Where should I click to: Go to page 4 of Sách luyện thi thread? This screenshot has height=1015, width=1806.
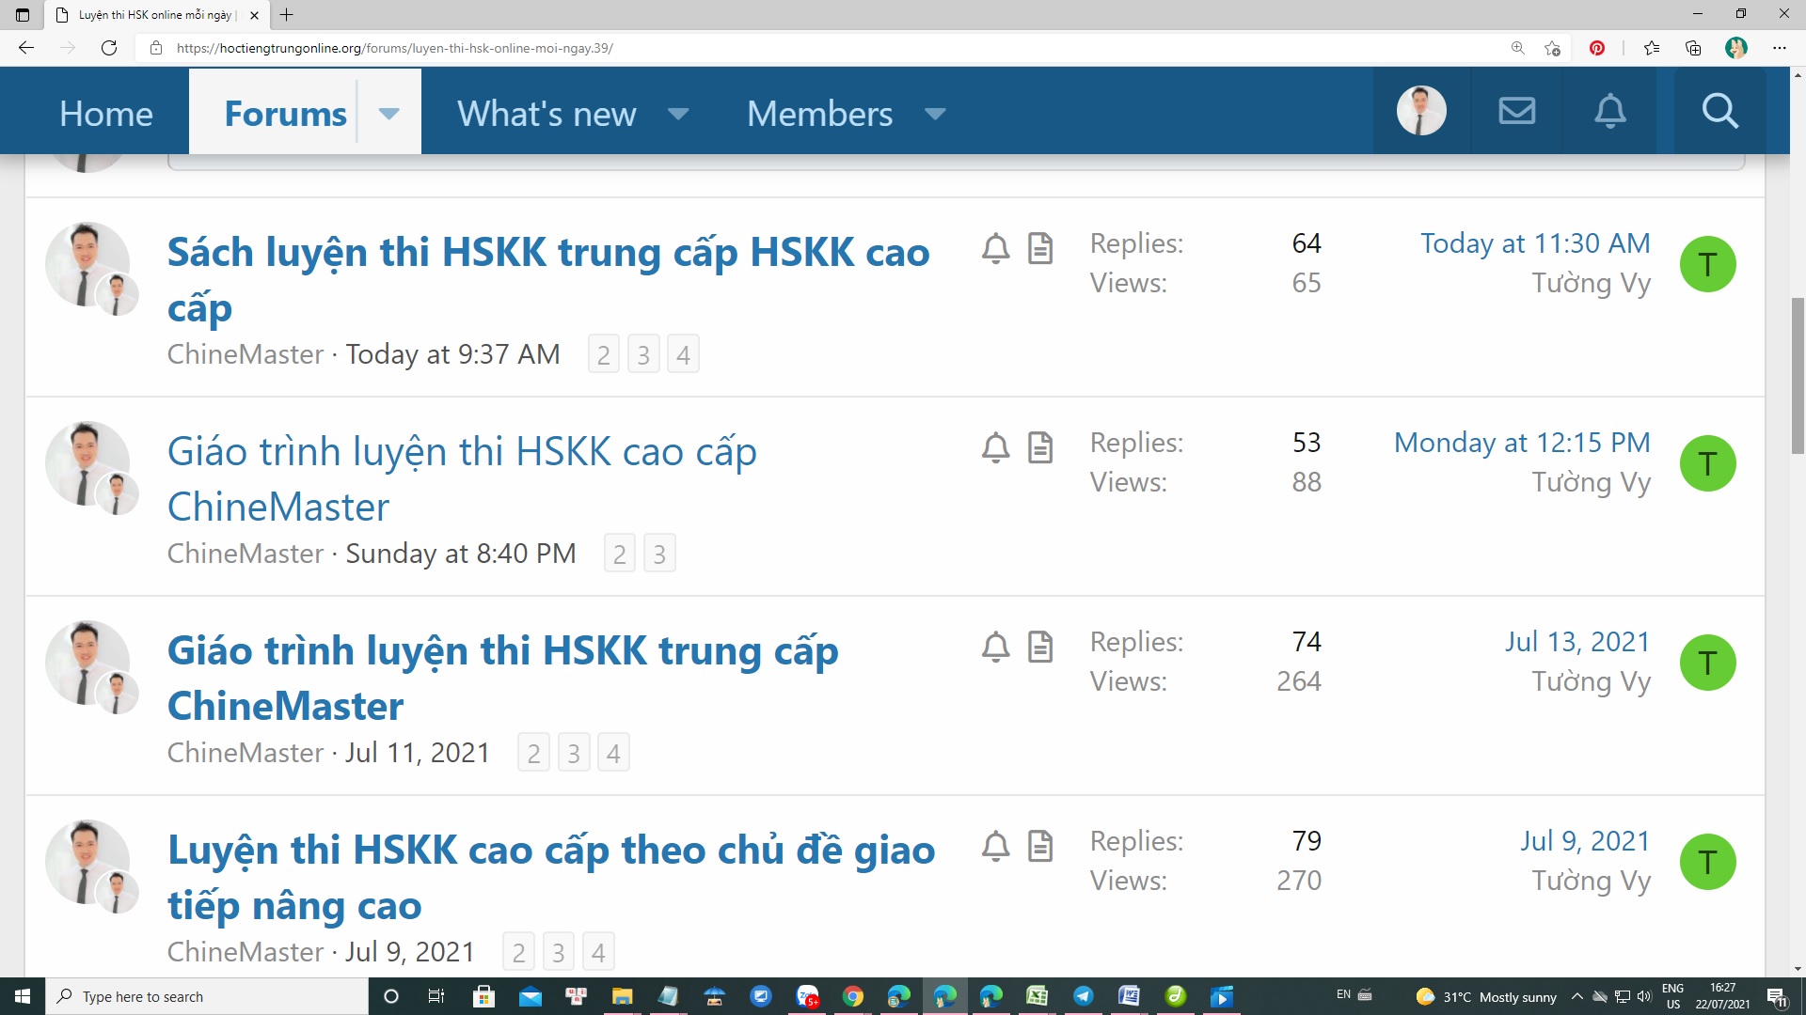point(683,355)
